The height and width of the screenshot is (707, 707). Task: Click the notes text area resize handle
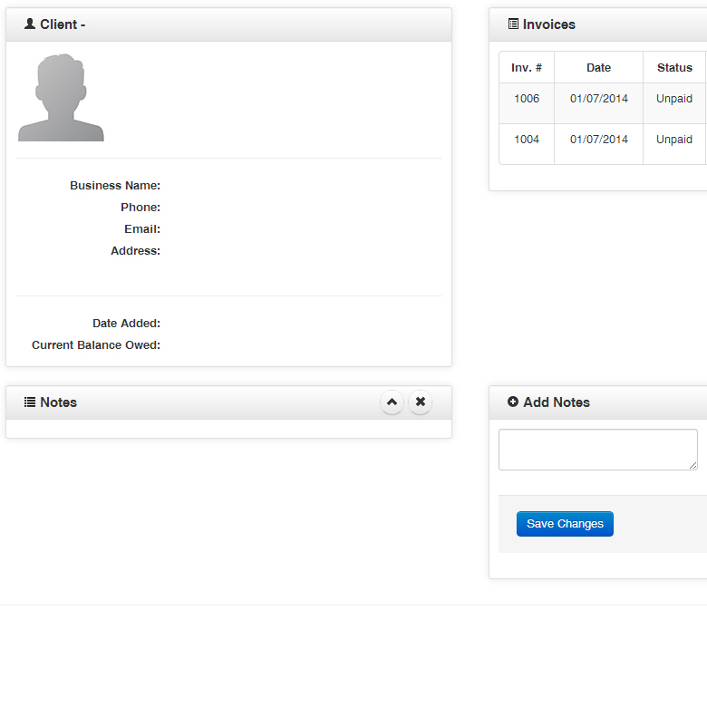(x=692, y=465)
